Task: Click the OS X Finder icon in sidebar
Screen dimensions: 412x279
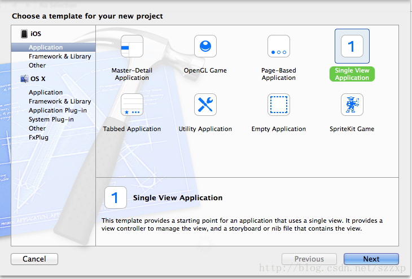Action: (24, 79)
